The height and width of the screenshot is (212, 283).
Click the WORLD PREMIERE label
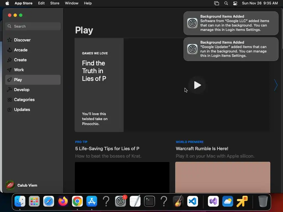(190, 142)
